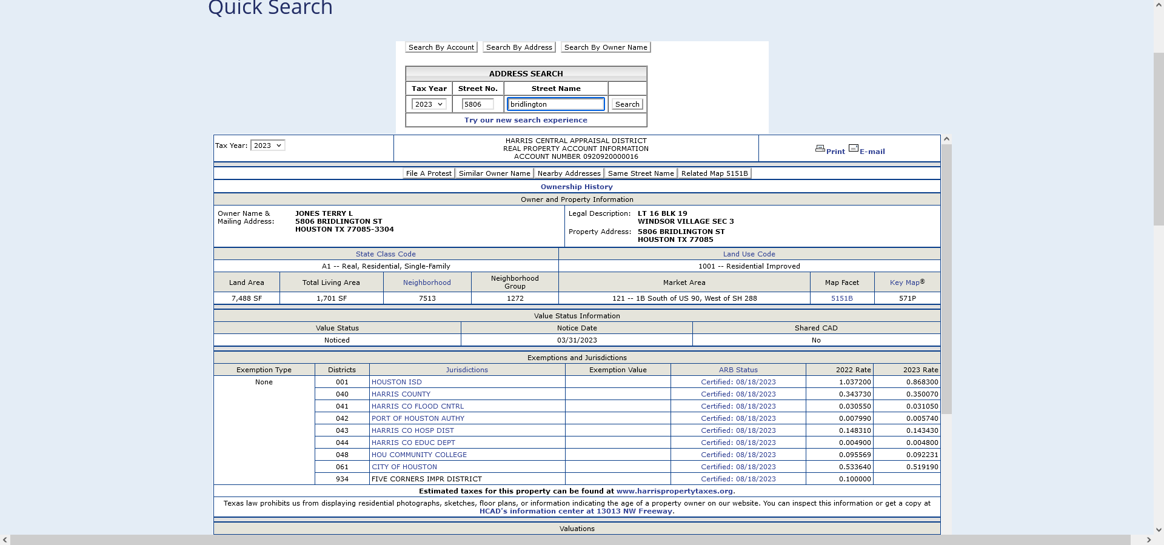Open Certified status link for HOUSTON ISD row

click(x=738, y=382)
